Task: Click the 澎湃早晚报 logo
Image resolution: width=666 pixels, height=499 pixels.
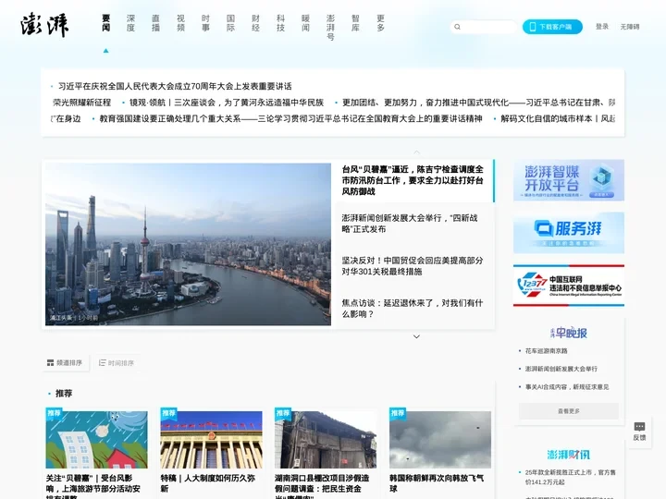Action: pos(569,333)
